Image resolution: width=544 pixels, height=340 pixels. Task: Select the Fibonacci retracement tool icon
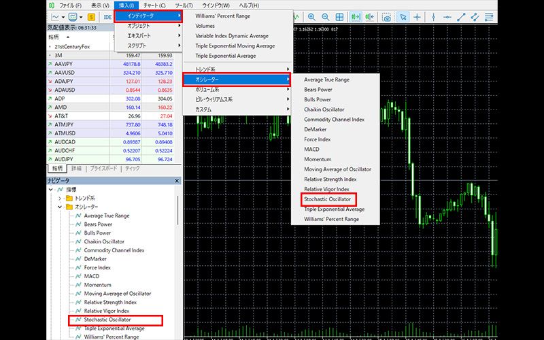(489, 17)
